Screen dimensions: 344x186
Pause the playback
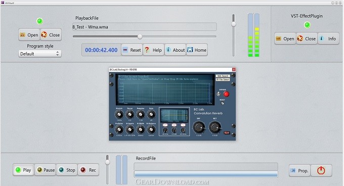pyautogui.click(x=45, y=170)
